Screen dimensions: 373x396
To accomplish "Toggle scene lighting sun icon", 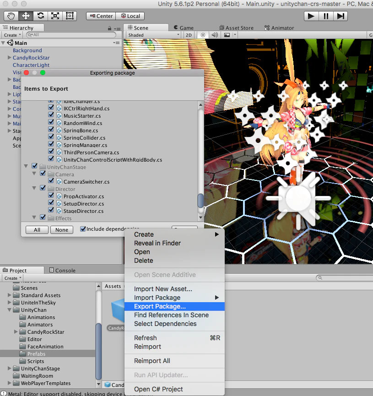I will point(203,35).
